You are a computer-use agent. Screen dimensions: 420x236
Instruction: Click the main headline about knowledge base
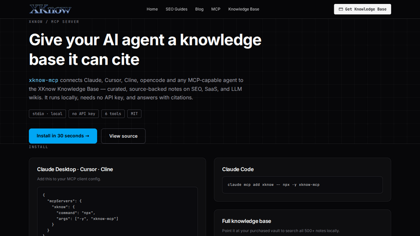[x=145, y=49]
